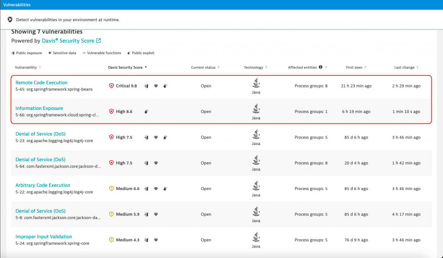Screen dimensions: 443x258
Task: Click the Medium 6.6 shield icon
Action: point(111,188)
